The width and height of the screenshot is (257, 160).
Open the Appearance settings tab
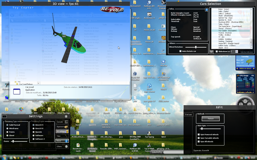coord(62,126)
